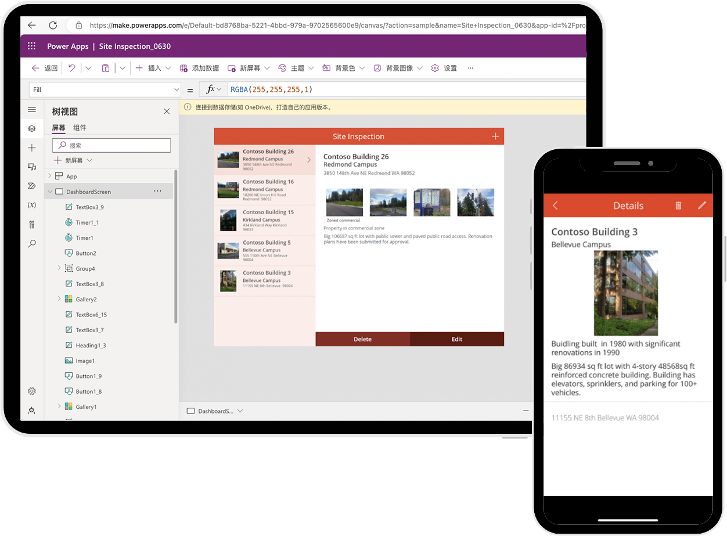Select Button2 in the tree
Screen dimensions: 727x536
click(x=86, y=253)
